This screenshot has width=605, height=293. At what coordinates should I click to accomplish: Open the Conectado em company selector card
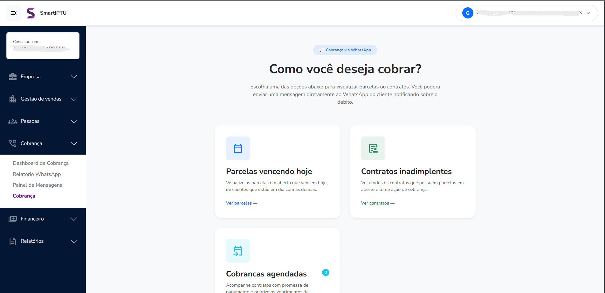click(x=43, y=45)
